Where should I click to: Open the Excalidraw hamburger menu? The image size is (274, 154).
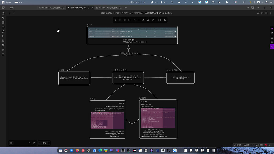(11, 143)
